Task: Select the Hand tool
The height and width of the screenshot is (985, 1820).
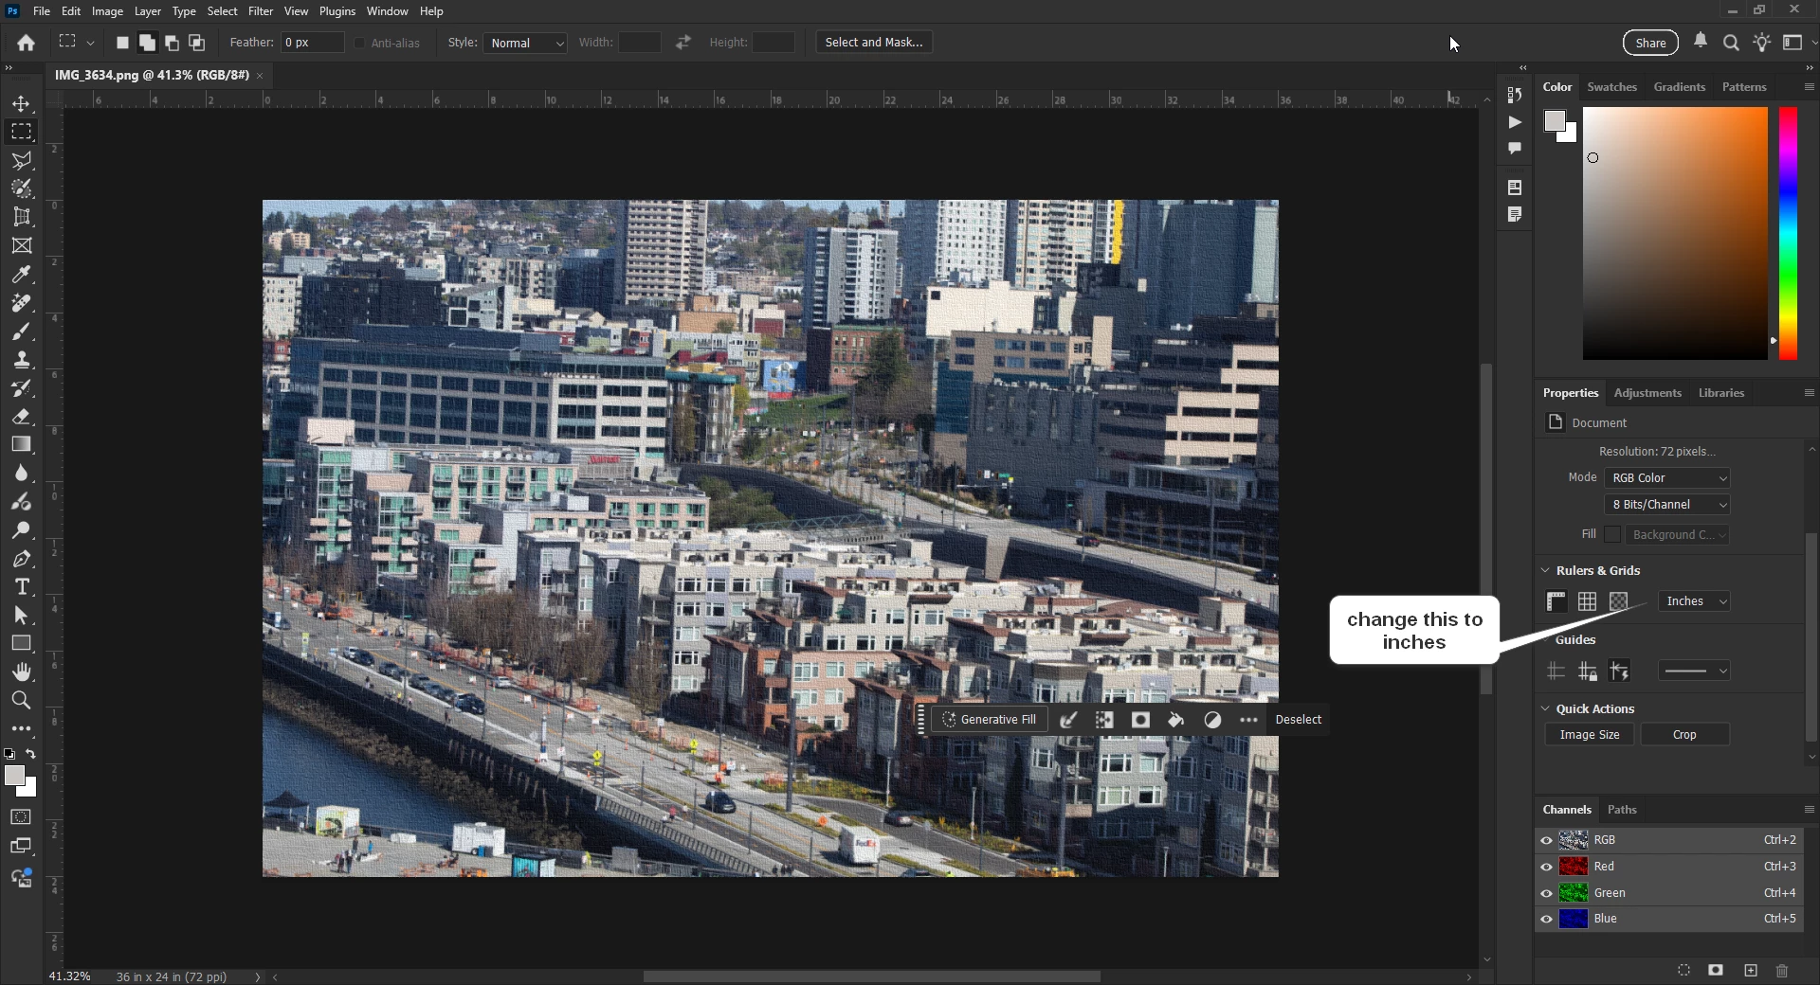Action: click(x=21, y=672)
